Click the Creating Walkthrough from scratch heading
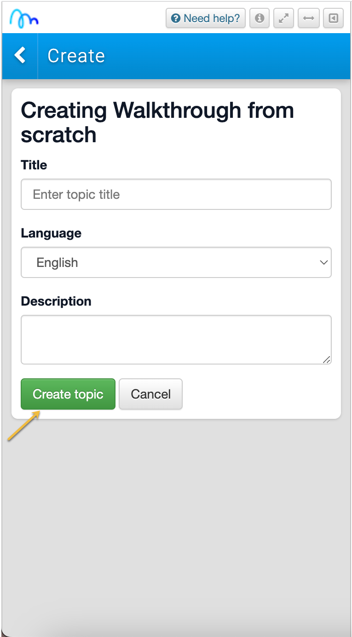 click(157, 122)
